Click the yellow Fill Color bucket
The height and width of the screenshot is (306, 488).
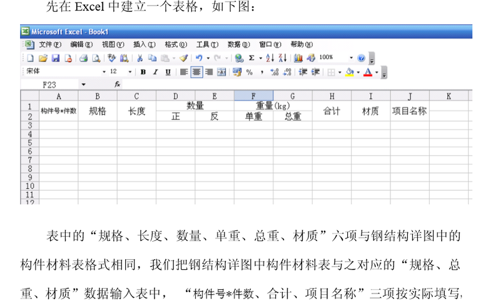pyautogui.click(x=349, y=72)
